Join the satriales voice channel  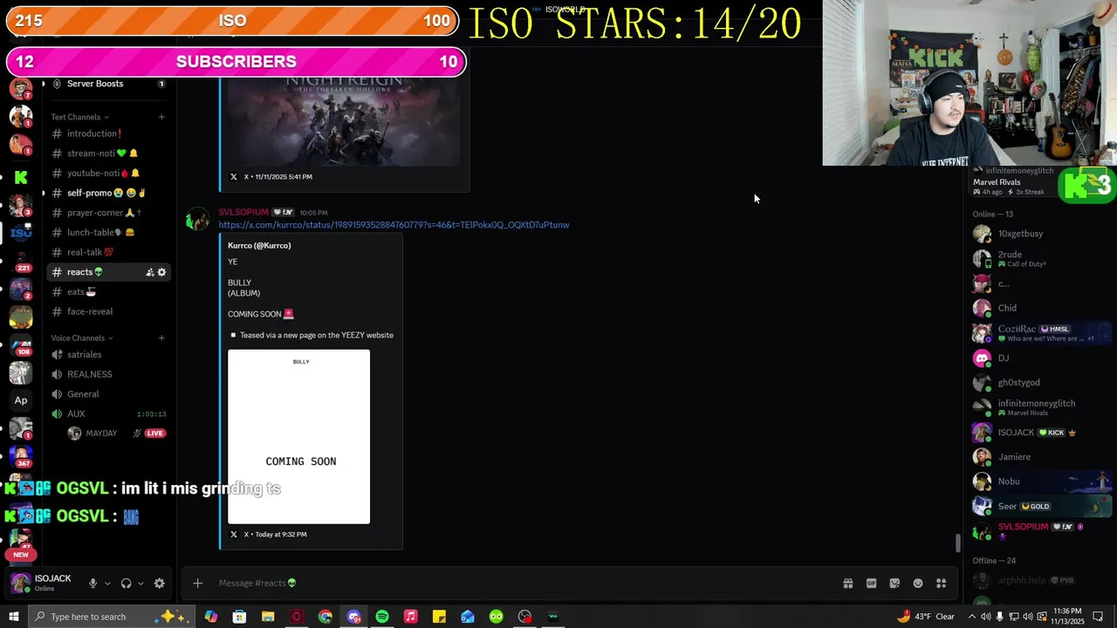(x=107, y=355)
